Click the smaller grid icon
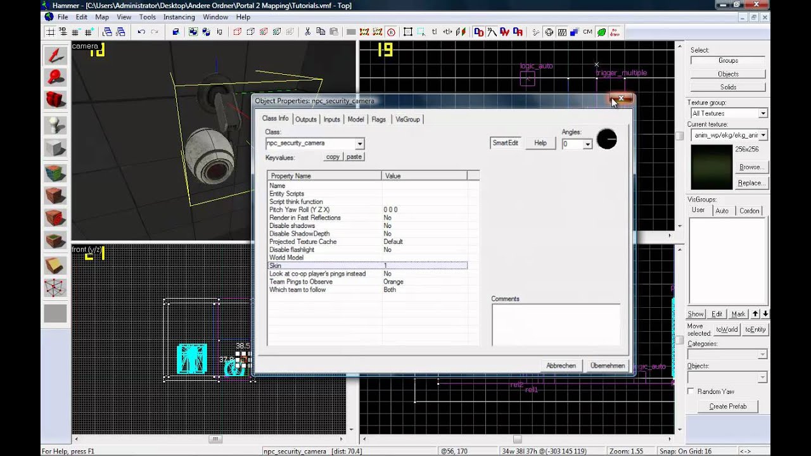 76,32
